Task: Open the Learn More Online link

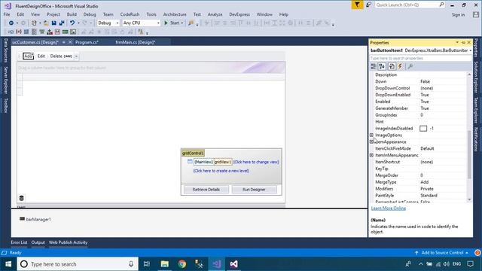Action: click(389, 209)
